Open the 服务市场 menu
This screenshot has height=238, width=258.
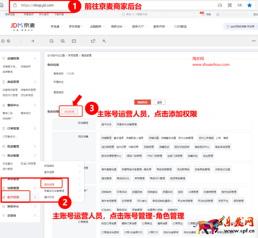161,27
